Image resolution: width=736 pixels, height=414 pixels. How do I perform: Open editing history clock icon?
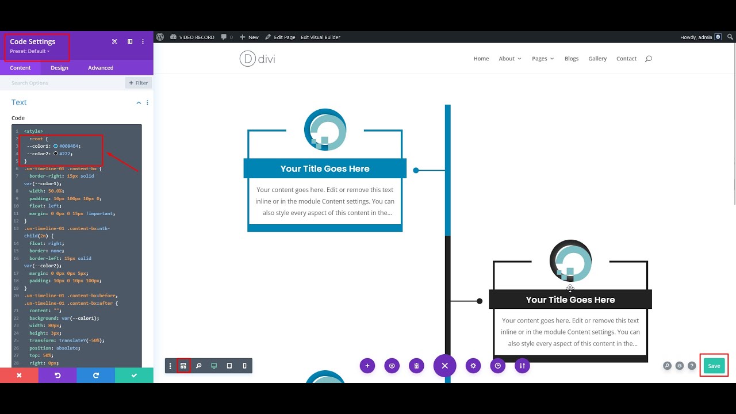click(x=498, y=366)
